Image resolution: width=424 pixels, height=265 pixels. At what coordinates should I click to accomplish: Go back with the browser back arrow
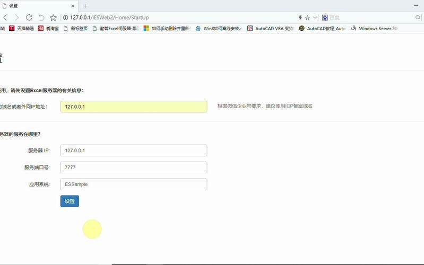(5, 17)
